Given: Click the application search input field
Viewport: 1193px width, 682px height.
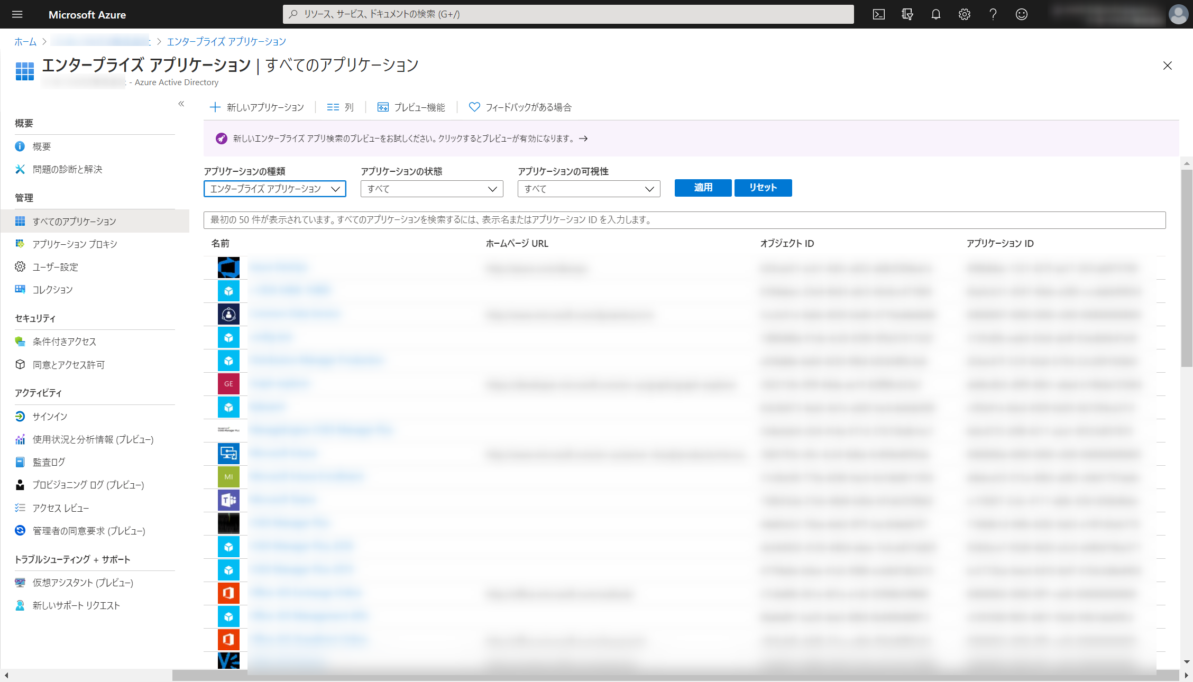Looking at the screenshot, I should [684, 220].
